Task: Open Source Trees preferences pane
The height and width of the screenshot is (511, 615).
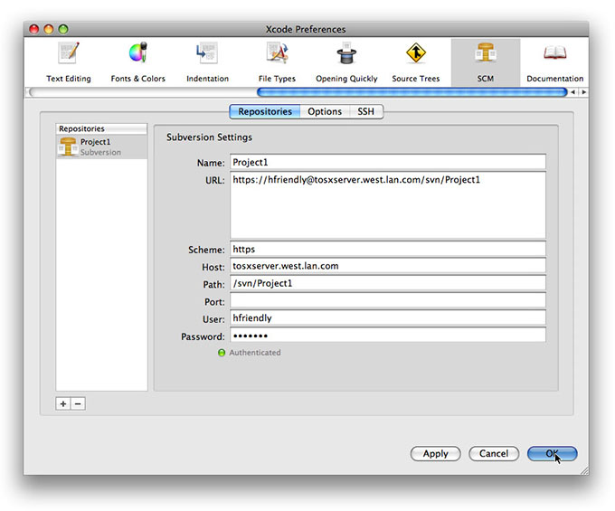Action: (416, 62)
